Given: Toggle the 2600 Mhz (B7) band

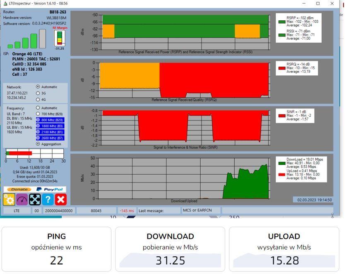Looking at the screenshot, I should click(50, 138).
